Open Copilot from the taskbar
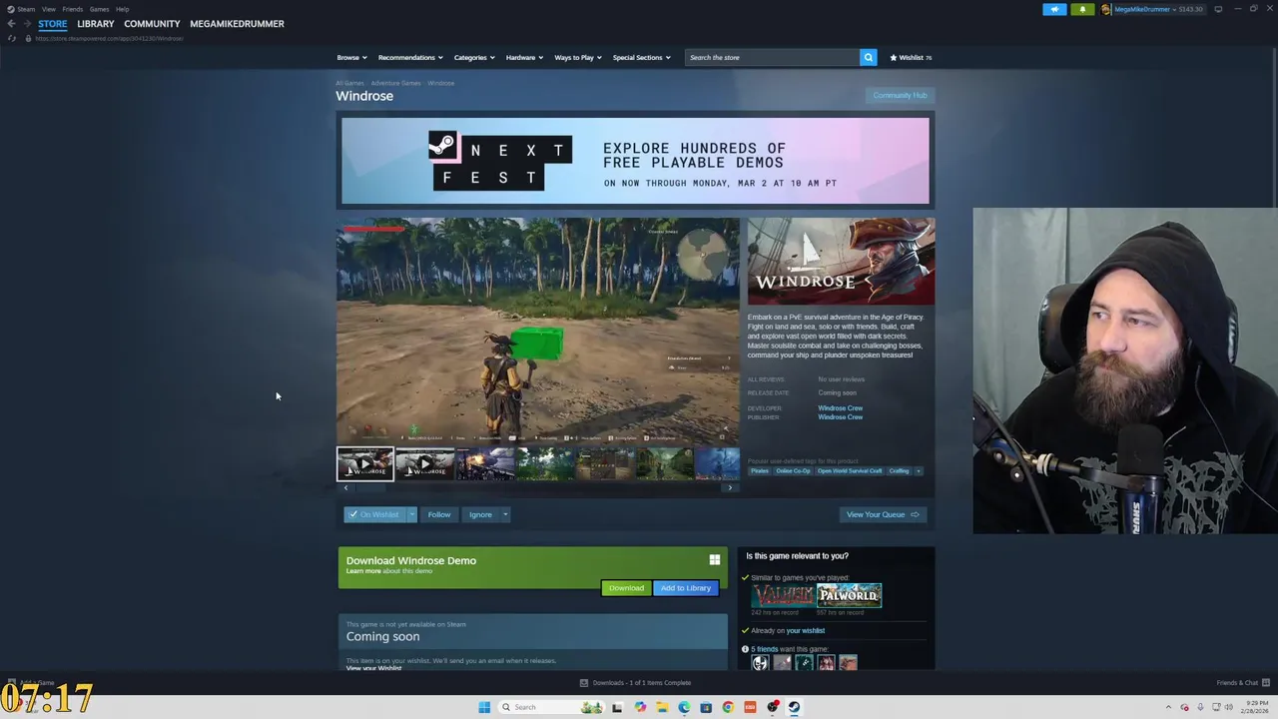This screenshot has width=1278, height=719. point(640,707)
